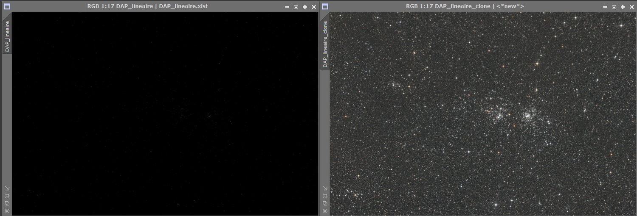Screen dimensions: 637x216
Task: Click the concentric circle icon in DAP_lineaire window
Action: pyautogui.click(x=7, y=210)
